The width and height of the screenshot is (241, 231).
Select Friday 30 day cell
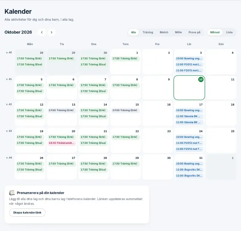click(x=157, y=167)
